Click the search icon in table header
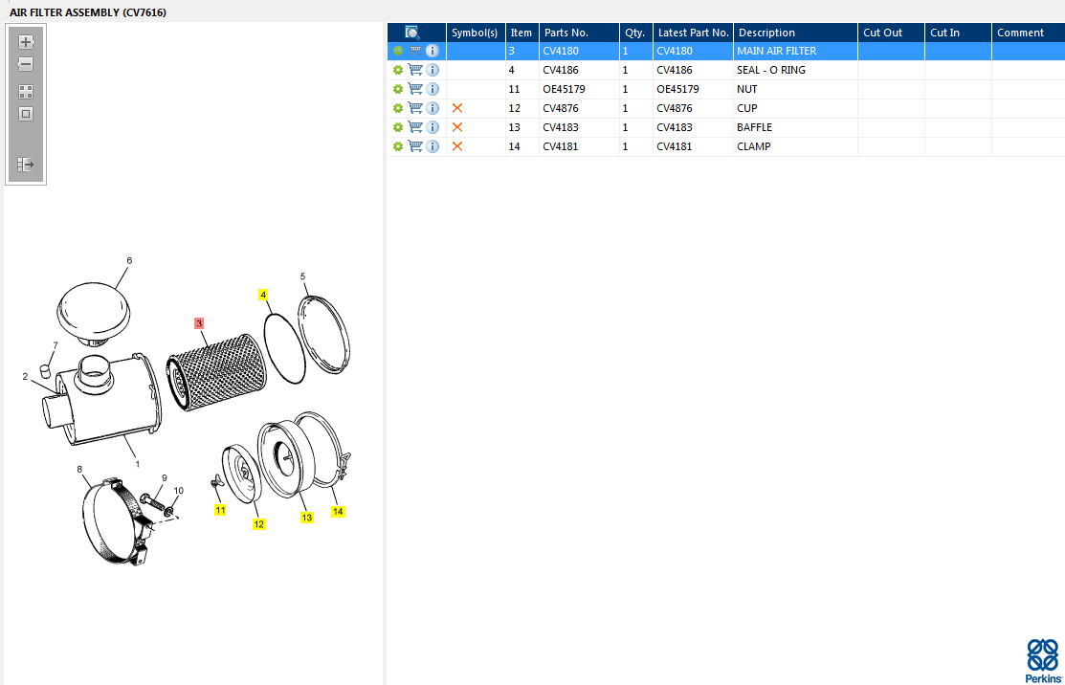1065x685 pixels. click(x=412, y=33)
